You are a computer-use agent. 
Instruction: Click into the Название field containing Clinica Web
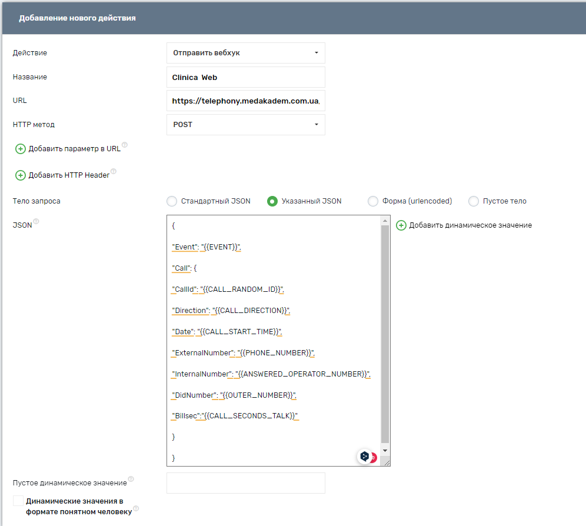tap(245, 77)
